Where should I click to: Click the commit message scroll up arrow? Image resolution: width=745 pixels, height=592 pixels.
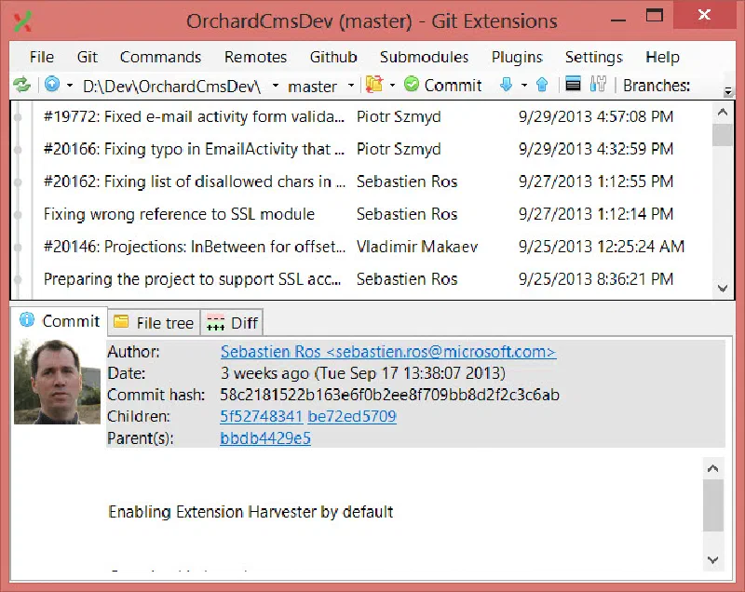pos(713,468)
